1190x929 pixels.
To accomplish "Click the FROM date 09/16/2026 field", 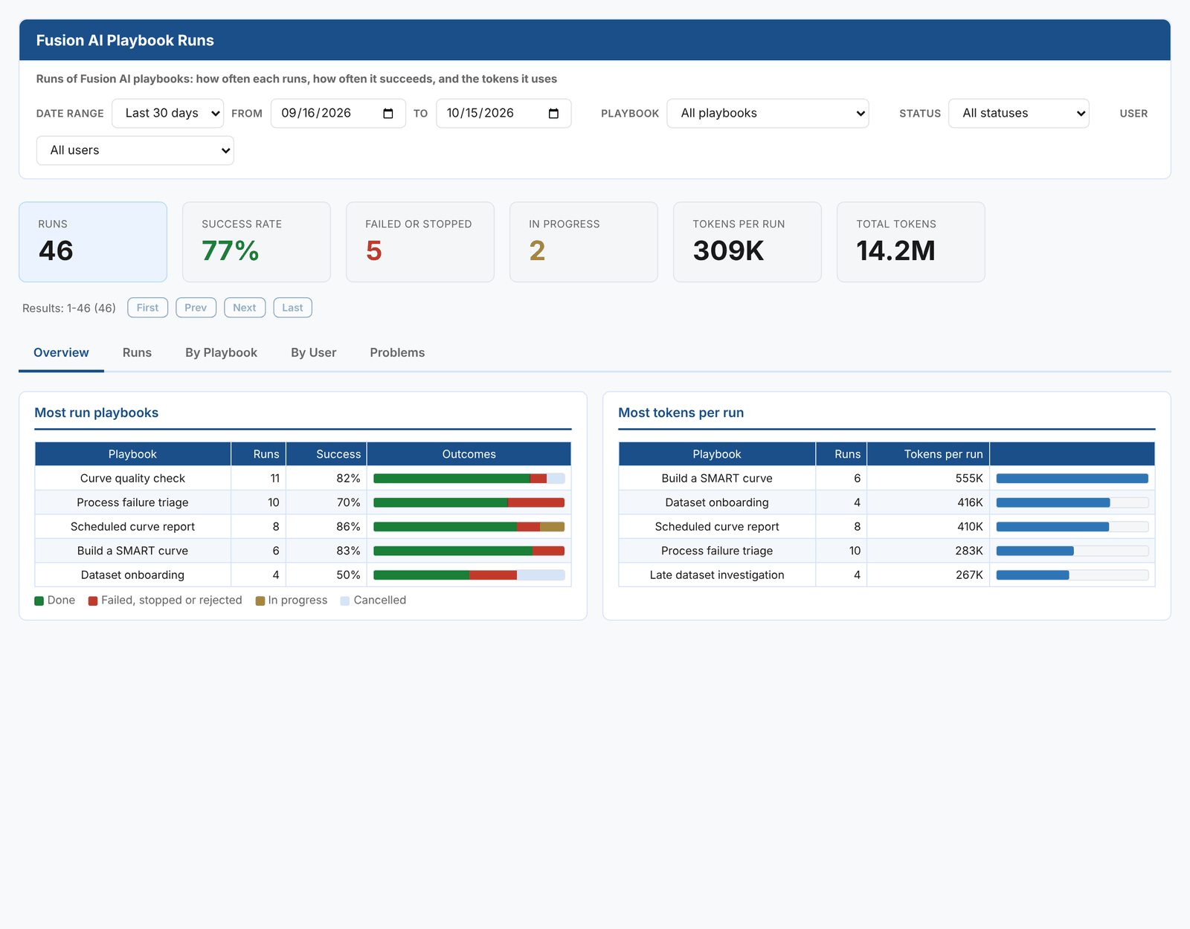I will coord(338,114).
